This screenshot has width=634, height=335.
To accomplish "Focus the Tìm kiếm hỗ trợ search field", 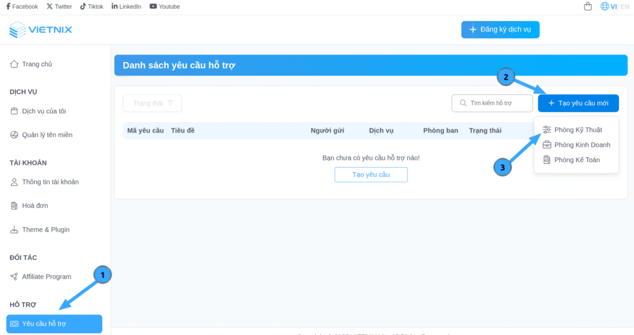I will (497, 103).
